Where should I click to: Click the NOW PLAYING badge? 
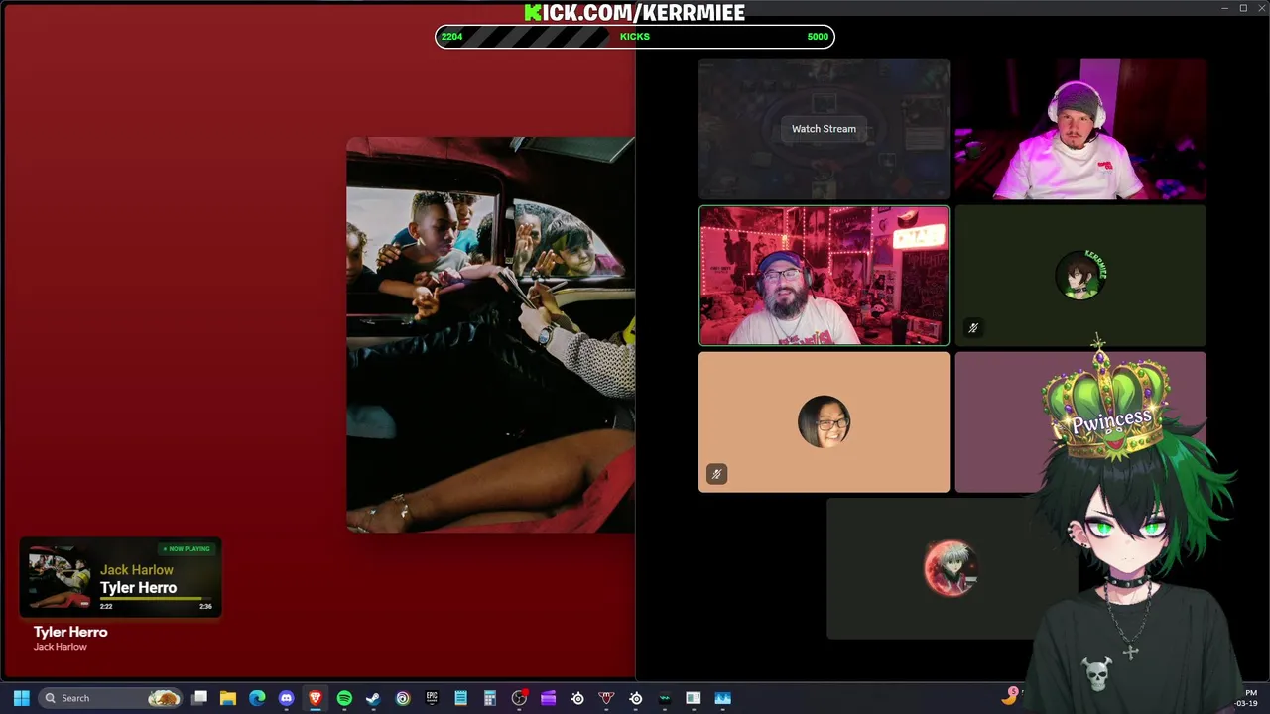click(187, 549)
